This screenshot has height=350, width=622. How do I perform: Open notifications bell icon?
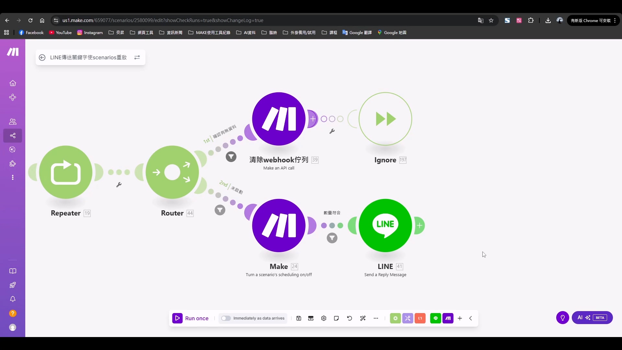pyautogui.click(x=13, y=299)
